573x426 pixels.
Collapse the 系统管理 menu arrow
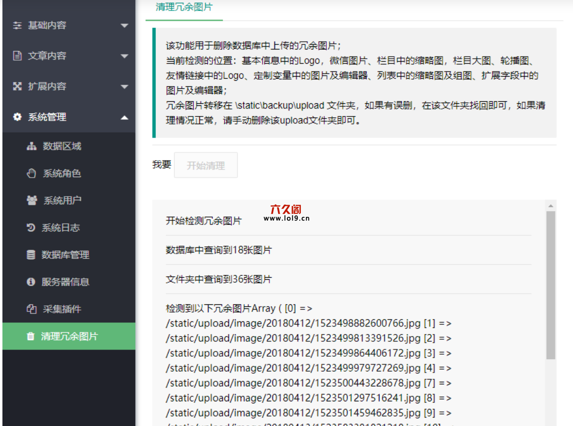pyautogui.click(x=124, y=118)
